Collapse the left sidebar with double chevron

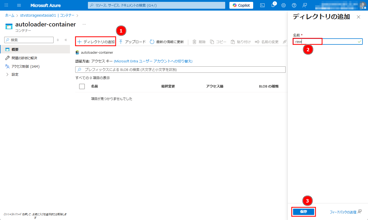click(66, 40)
